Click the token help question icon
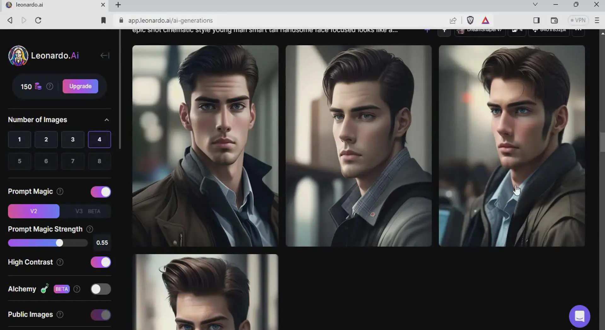Viewport: 605px width, 330px height. tap(50, 86)
